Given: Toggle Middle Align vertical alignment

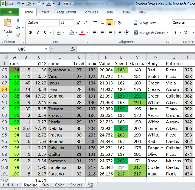Looking at the screenshot, I should [x=102, y=23].
